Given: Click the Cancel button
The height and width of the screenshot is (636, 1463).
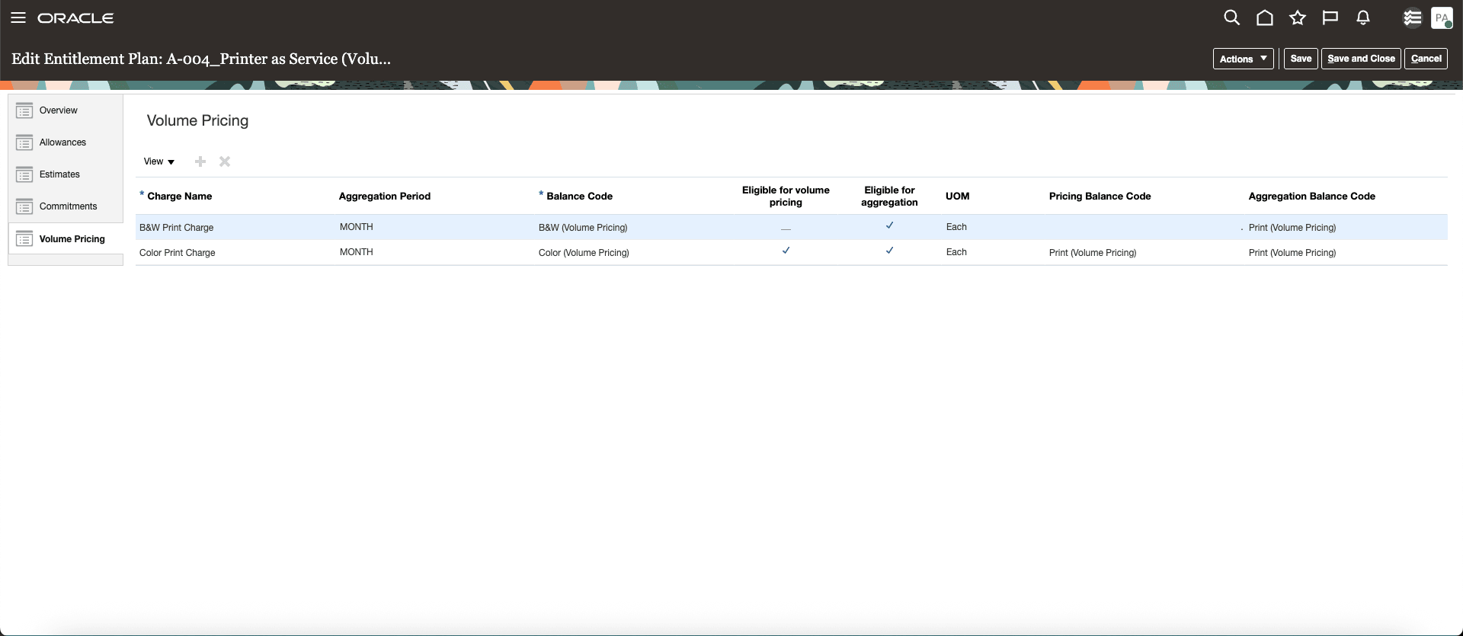Looking at the screenshot, I should 1426,59.
